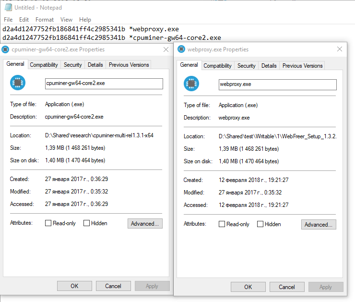This screenshot has width=355, height=302.
Task: Click the cpuminer-gw64-core2.exe filename field
Action: click(x=104, y=84)
